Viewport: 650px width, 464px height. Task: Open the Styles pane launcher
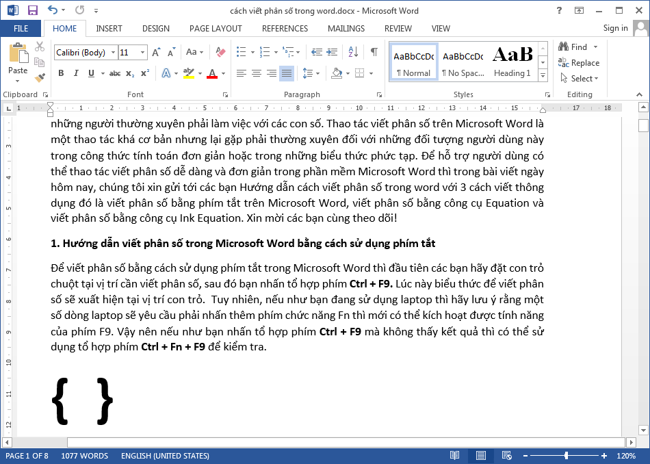coord(547,95)
